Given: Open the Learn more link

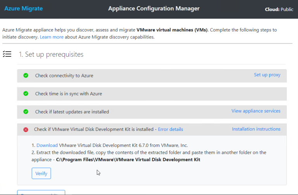Looking at the screenshot, I should click(52, 37).
